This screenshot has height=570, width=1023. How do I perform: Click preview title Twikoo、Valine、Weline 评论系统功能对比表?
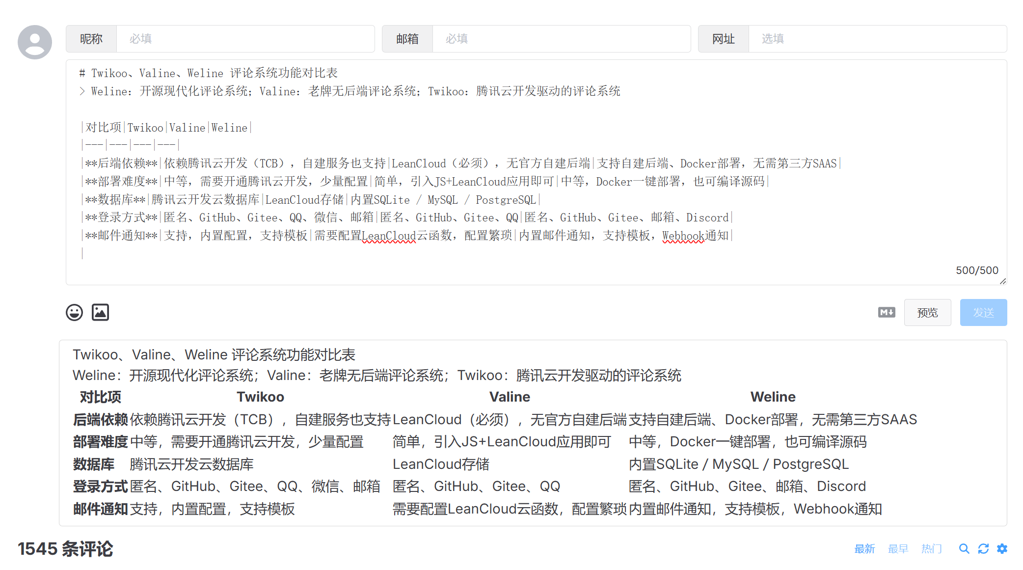(214, 354)
